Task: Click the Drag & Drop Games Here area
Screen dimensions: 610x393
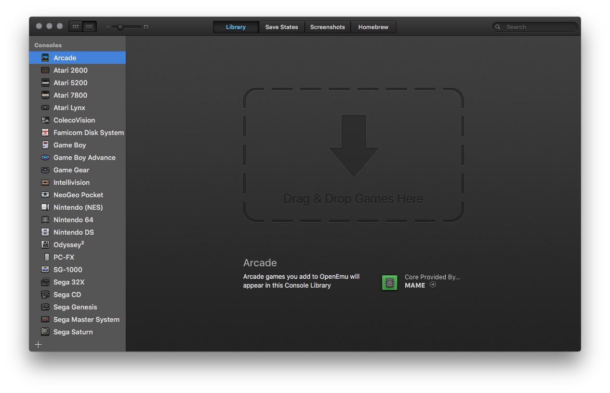Action: (x=353, y=156)
